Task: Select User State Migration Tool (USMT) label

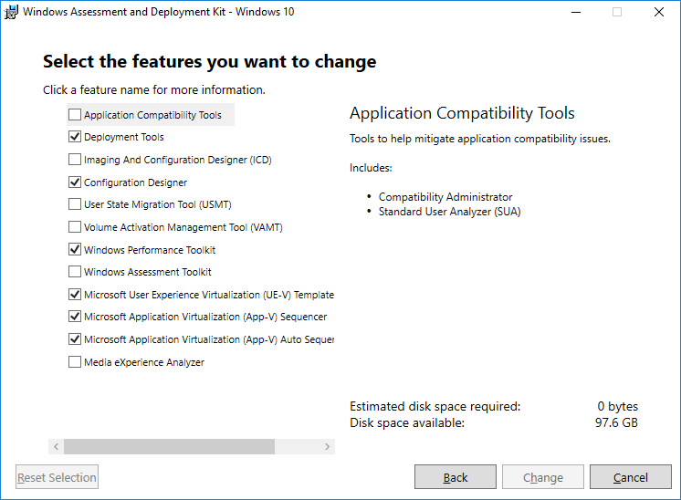Action: (x=158, y=204)
